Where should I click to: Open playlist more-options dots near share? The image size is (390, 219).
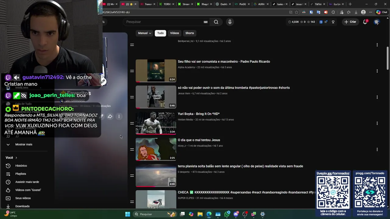point(119,116)
